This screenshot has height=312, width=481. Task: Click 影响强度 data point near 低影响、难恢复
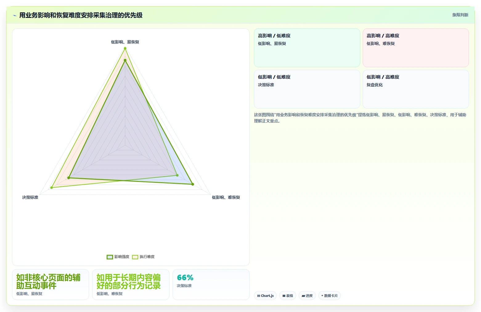coord(193,184)
